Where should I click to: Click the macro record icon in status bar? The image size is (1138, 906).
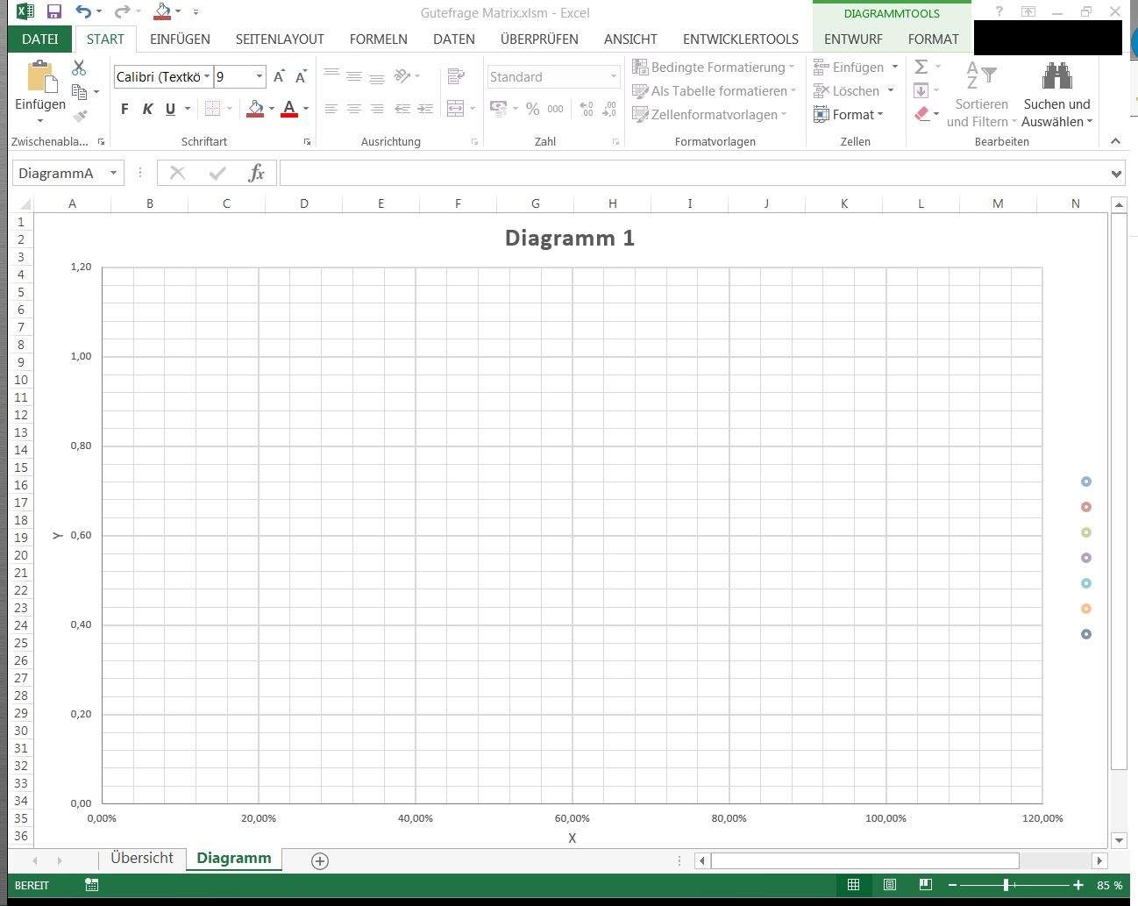[x=91, y=885]
